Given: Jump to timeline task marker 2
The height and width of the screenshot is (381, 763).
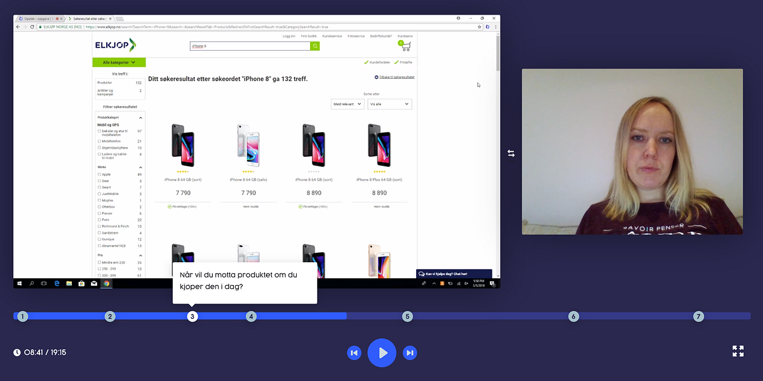Looking at the screenshot, I should pyautogui.click(x=110, y=316).
